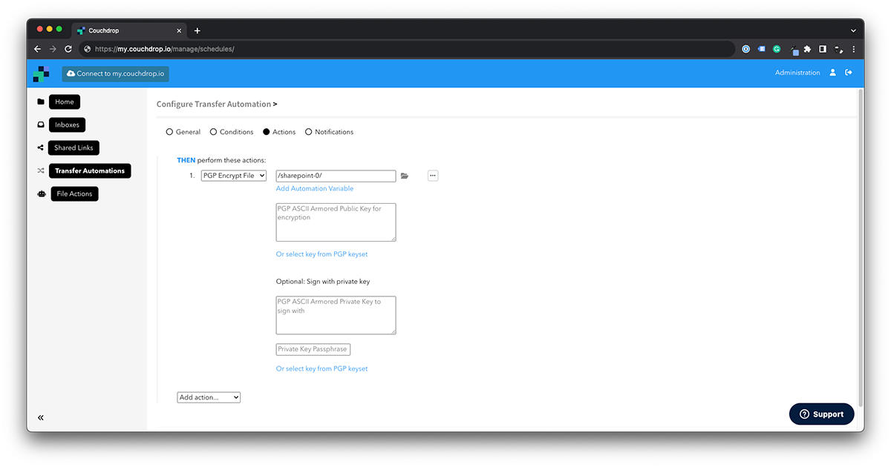Open the PGP Encrypt File action dropdown

[x=233, y=176]
